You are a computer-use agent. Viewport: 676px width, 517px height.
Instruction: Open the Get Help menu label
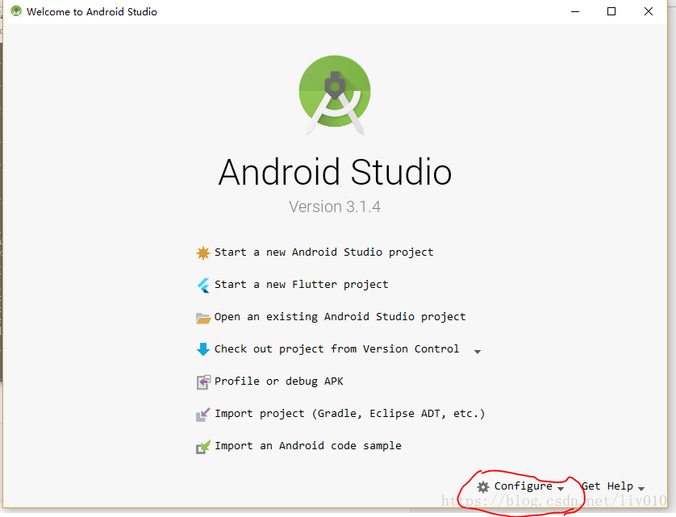(x=607, y=486)
